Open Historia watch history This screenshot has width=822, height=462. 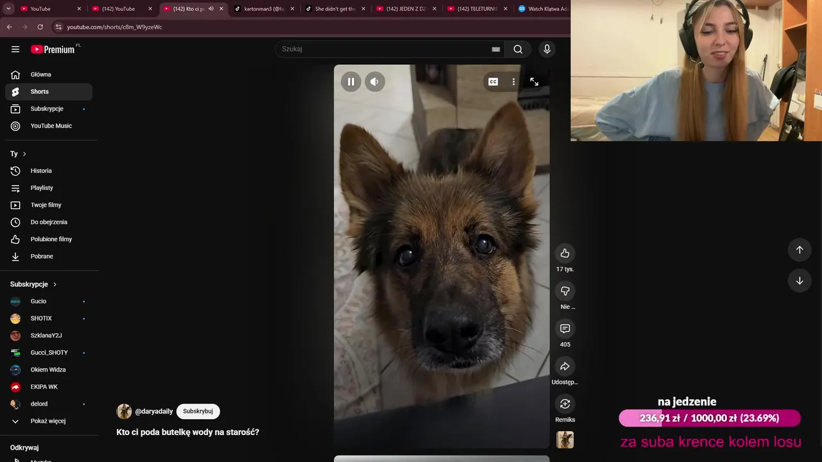49,171
